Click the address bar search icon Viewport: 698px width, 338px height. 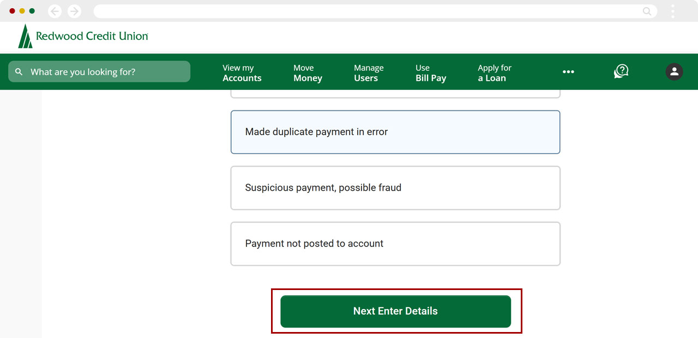647,11
